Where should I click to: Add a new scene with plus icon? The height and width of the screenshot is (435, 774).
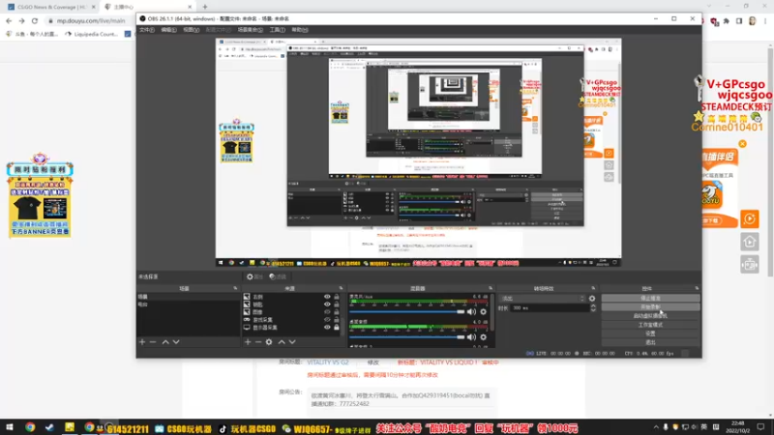point(142,342)
